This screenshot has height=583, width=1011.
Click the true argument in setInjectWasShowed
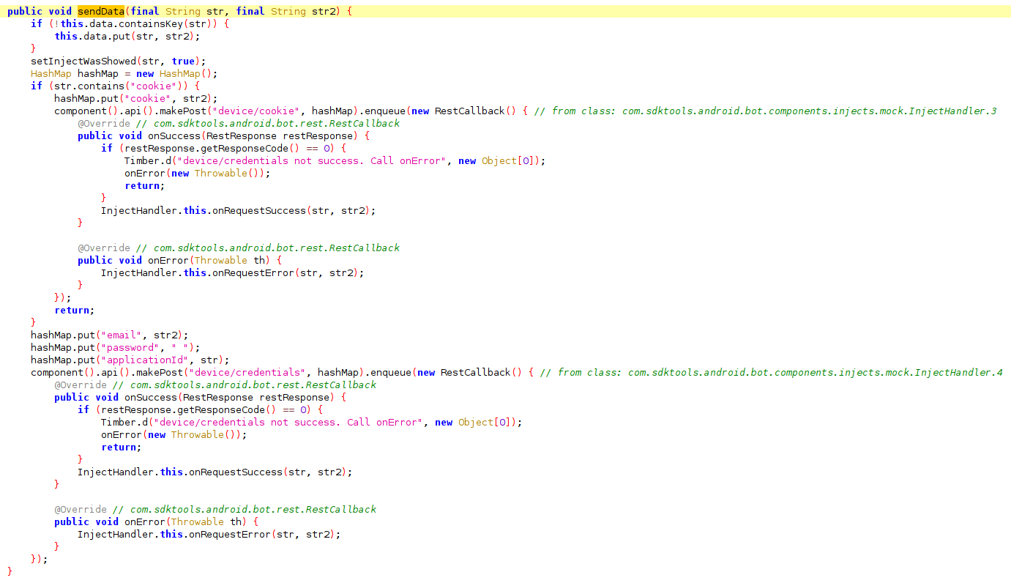182,61
